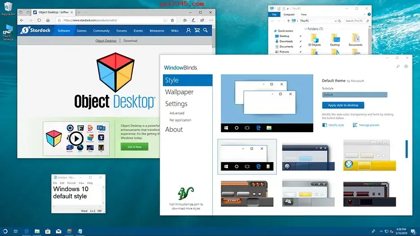420x236 pixels.
Task: Open a new tab in Edge
Action: tap(79, 12)
